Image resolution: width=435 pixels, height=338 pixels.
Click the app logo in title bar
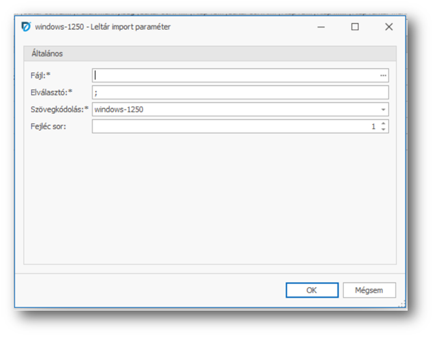click(x=26, y=27)
